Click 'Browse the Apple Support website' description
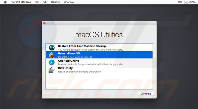The width and height of the screenshot is (198, 109). (x=91, y=64)
